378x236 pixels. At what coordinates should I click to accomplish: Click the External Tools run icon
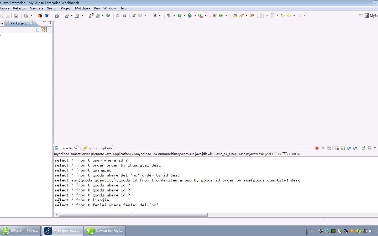pos(201,15)
